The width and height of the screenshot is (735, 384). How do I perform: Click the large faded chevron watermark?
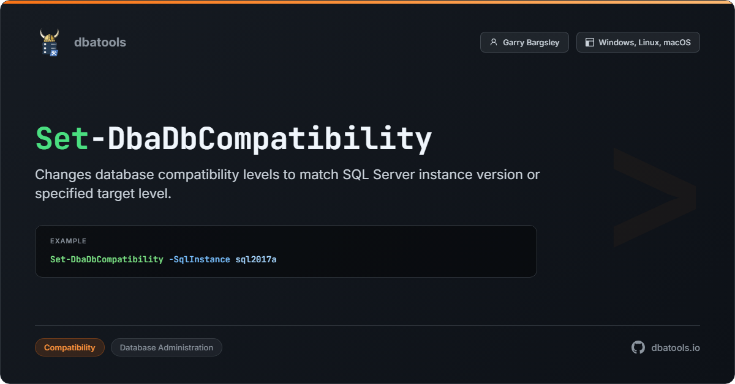coord(654,197)
